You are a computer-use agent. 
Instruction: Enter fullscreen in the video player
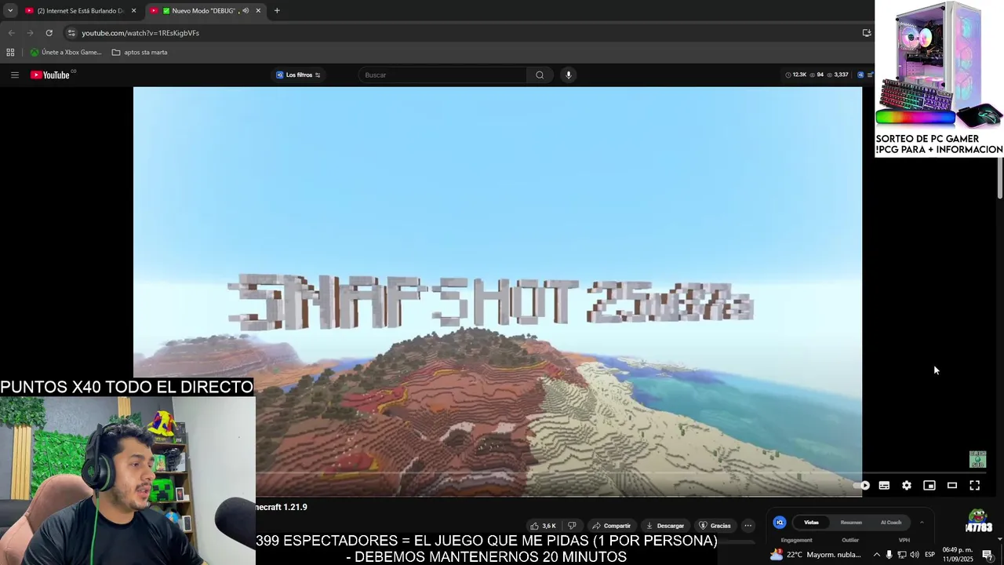coord(975,485)
